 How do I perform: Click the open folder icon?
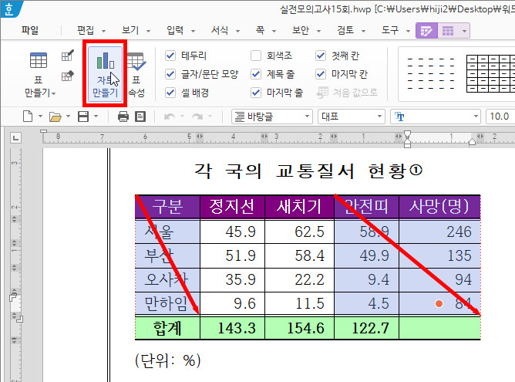click(x=55, y=117)
